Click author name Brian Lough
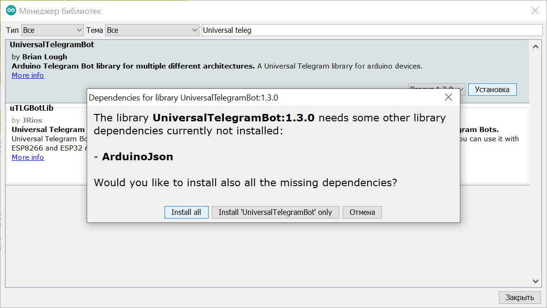 tap(45, 57)
